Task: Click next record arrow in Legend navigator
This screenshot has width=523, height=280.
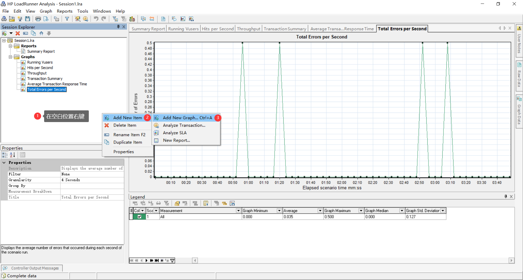Action: point(147,260)
